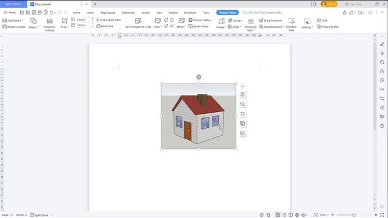Click the Reset Size button
This screenshot has width=388, height=218.
coord(105,26)
